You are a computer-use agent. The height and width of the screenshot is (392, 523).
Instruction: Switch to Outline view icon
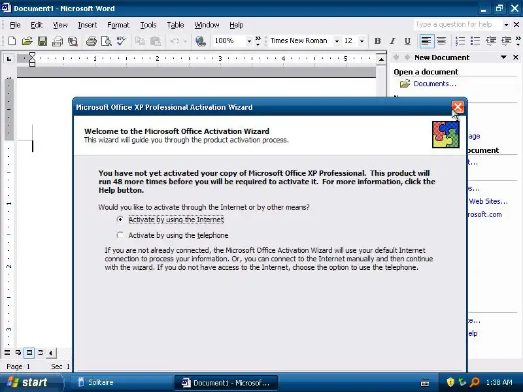[41, 352]
